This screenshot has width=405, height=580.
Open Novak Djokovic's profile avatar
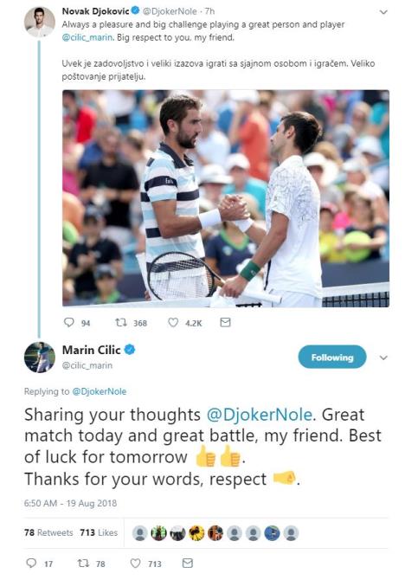(40, 22)
